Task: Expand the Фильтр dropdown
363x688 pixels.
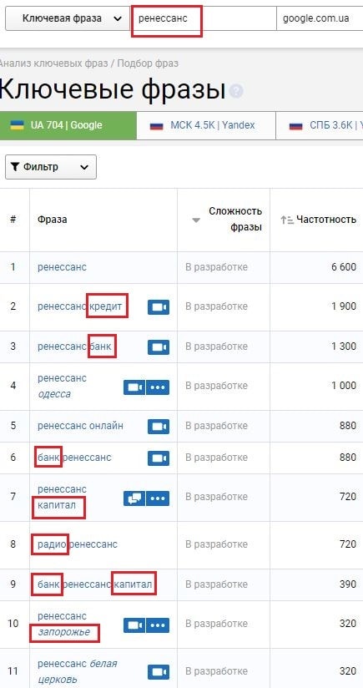Action: point(51,167)
